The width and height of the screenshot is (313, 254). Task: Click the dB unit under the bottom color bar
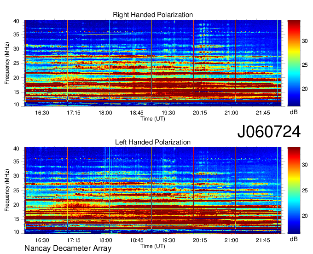click(x=294, y=239)
